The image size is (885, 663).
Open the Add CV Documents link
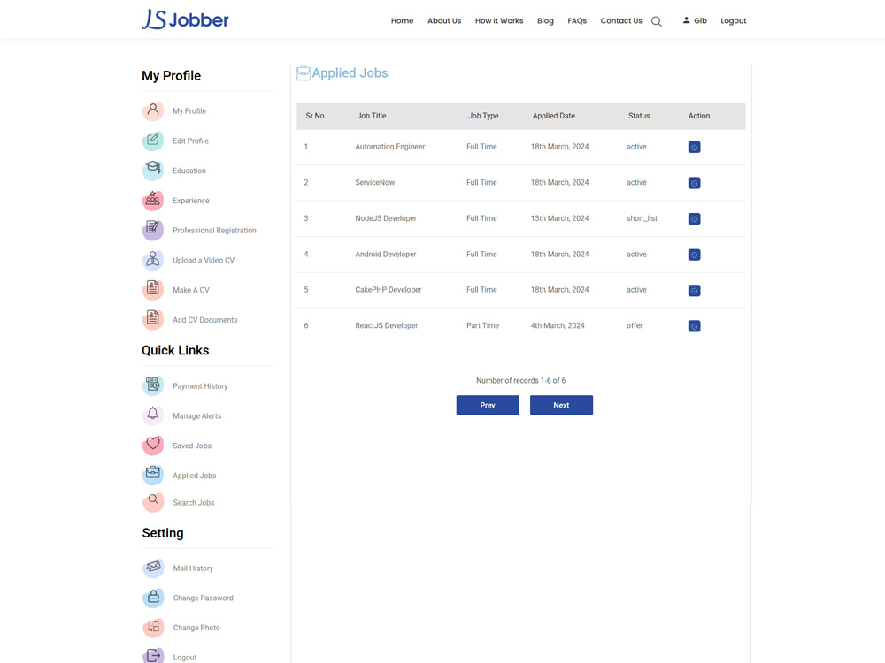[x=205, y=320]
